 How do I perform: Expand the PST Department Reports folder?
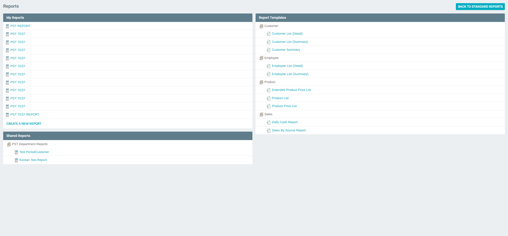coord(9,144)
